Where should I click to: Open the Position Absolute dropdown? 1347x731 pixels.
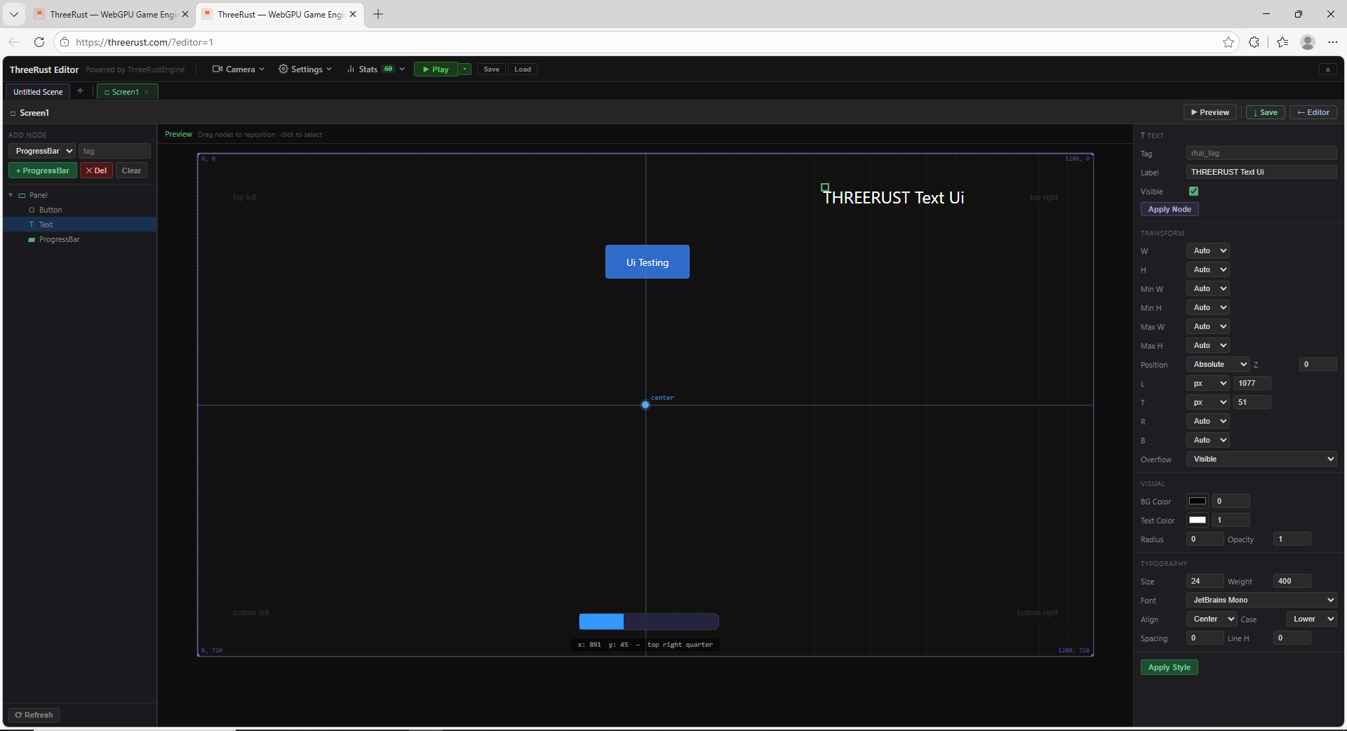[1218, 364]
